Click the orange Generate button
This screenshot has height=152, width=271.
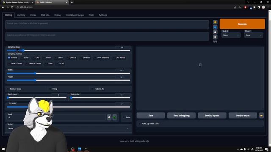242,24
